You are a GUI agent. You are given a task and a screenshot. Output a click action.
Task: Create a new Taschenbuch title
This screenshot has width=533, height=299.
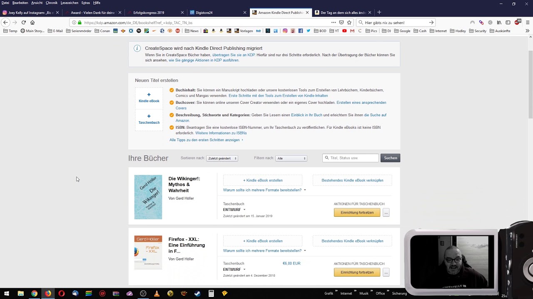(149, 120)
